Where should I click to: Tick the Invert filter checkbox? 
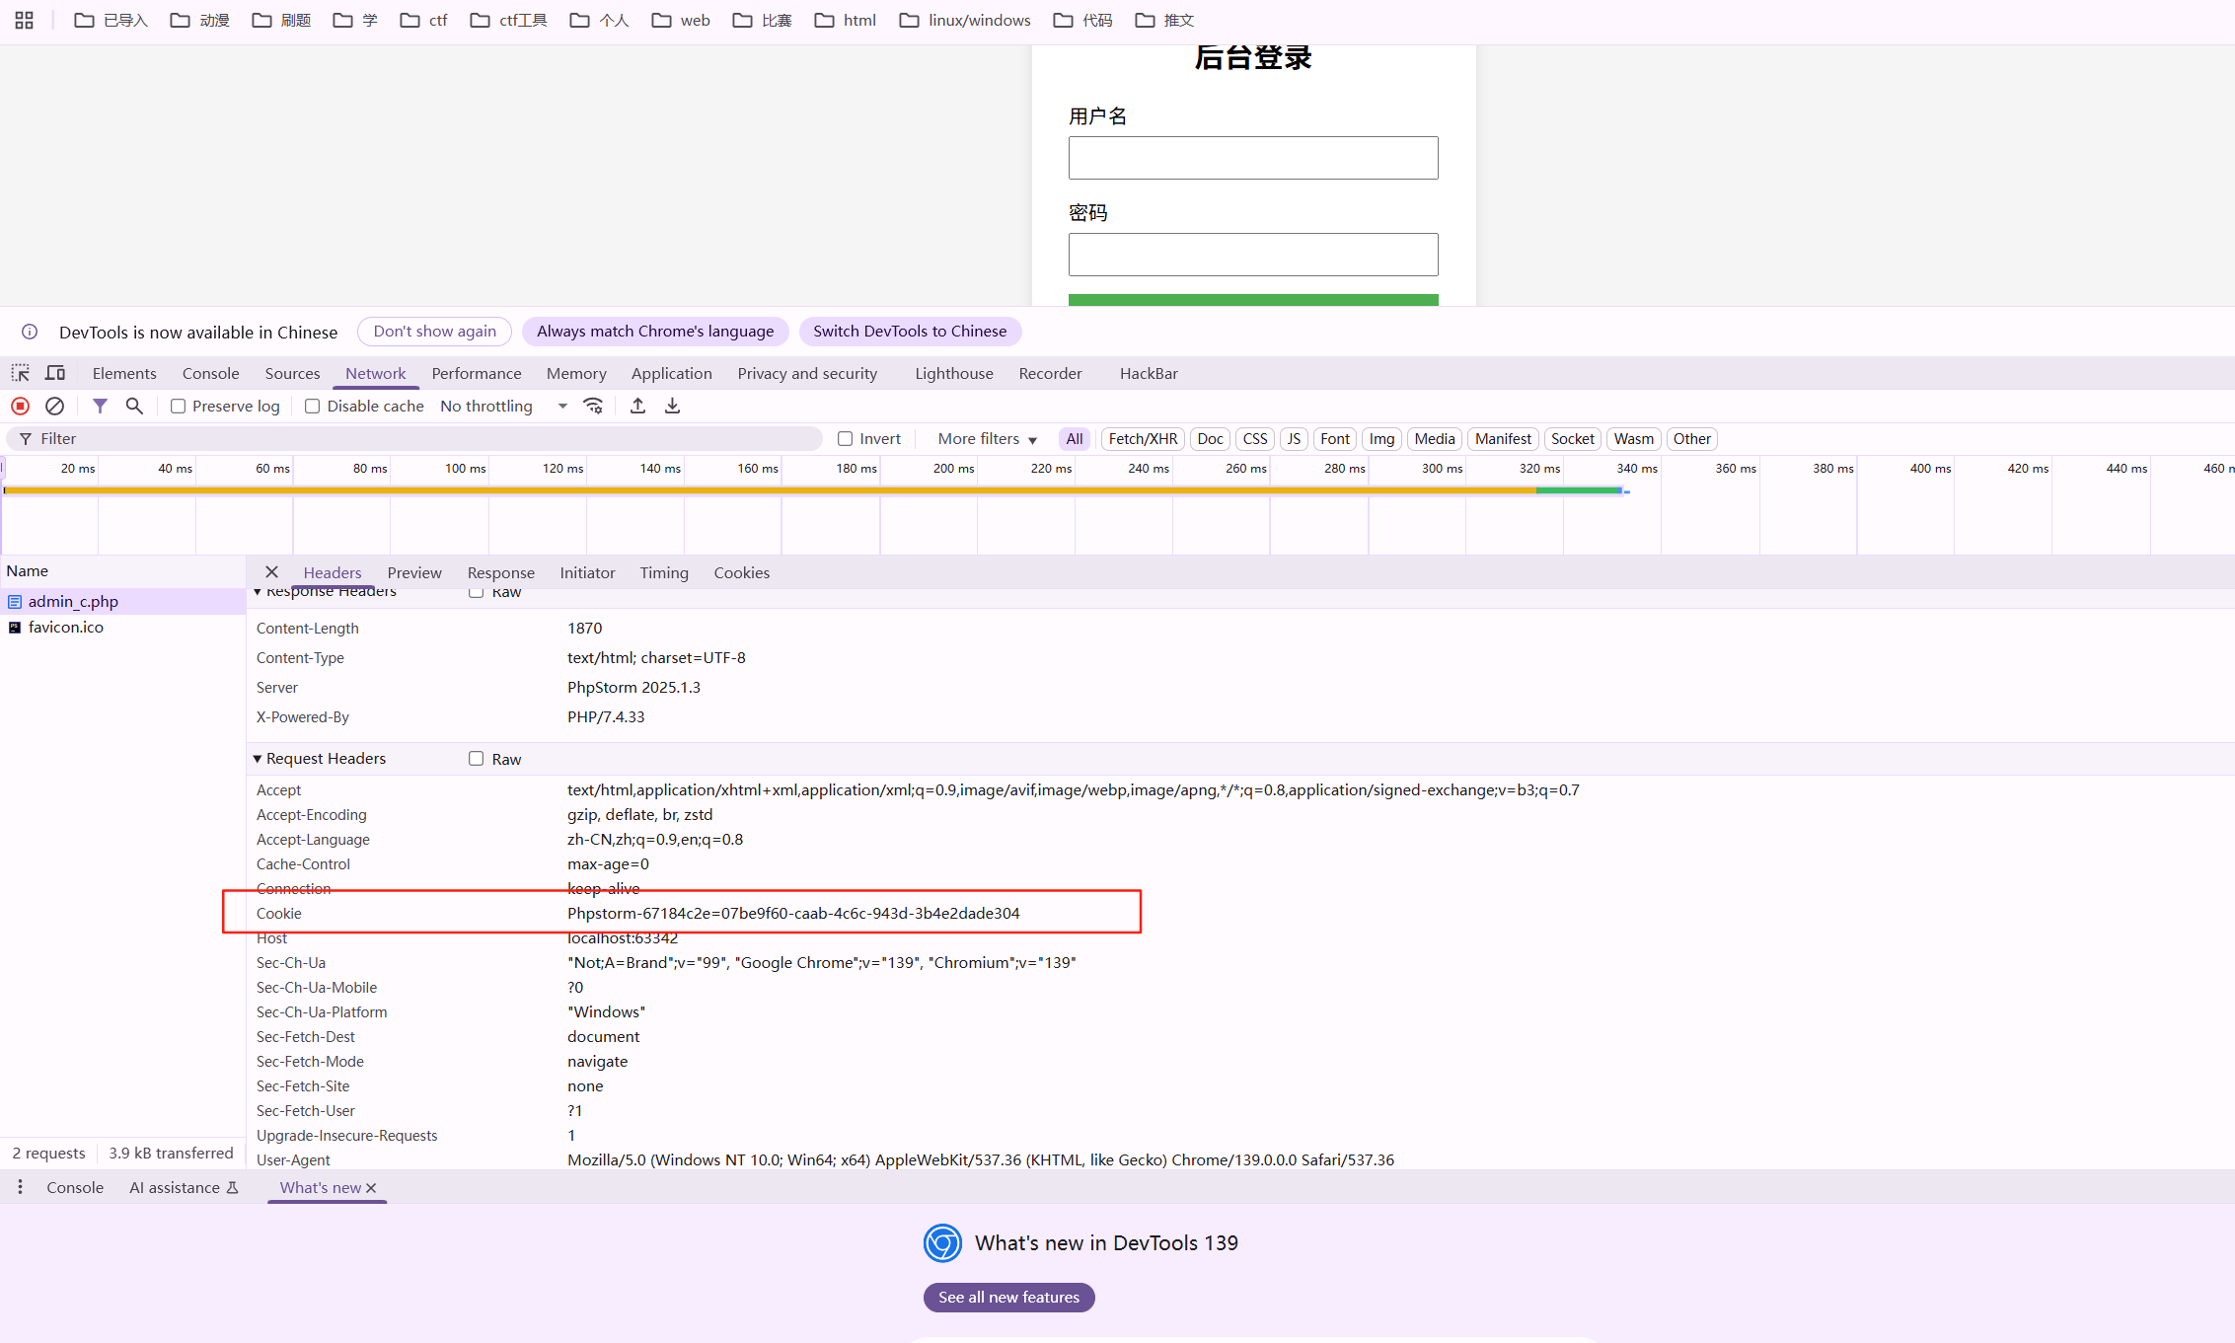(846, 439)
